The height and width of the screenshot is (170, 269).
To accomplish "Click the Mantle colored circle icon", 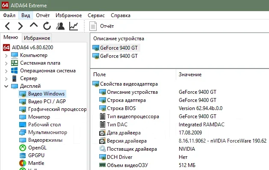I will click(23, 163).
